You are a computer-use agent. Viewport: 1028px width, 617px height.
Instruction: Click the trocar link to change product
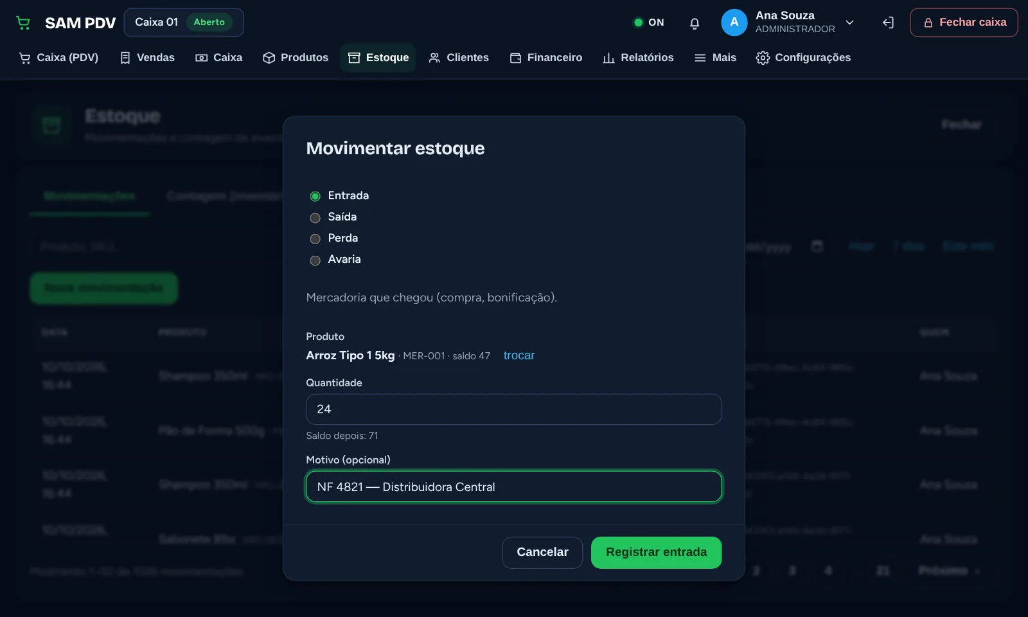[518, 355]
